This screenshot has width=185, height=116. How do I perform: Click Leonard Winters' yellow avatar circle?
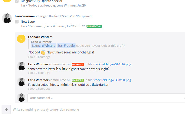tap(21, 39)
